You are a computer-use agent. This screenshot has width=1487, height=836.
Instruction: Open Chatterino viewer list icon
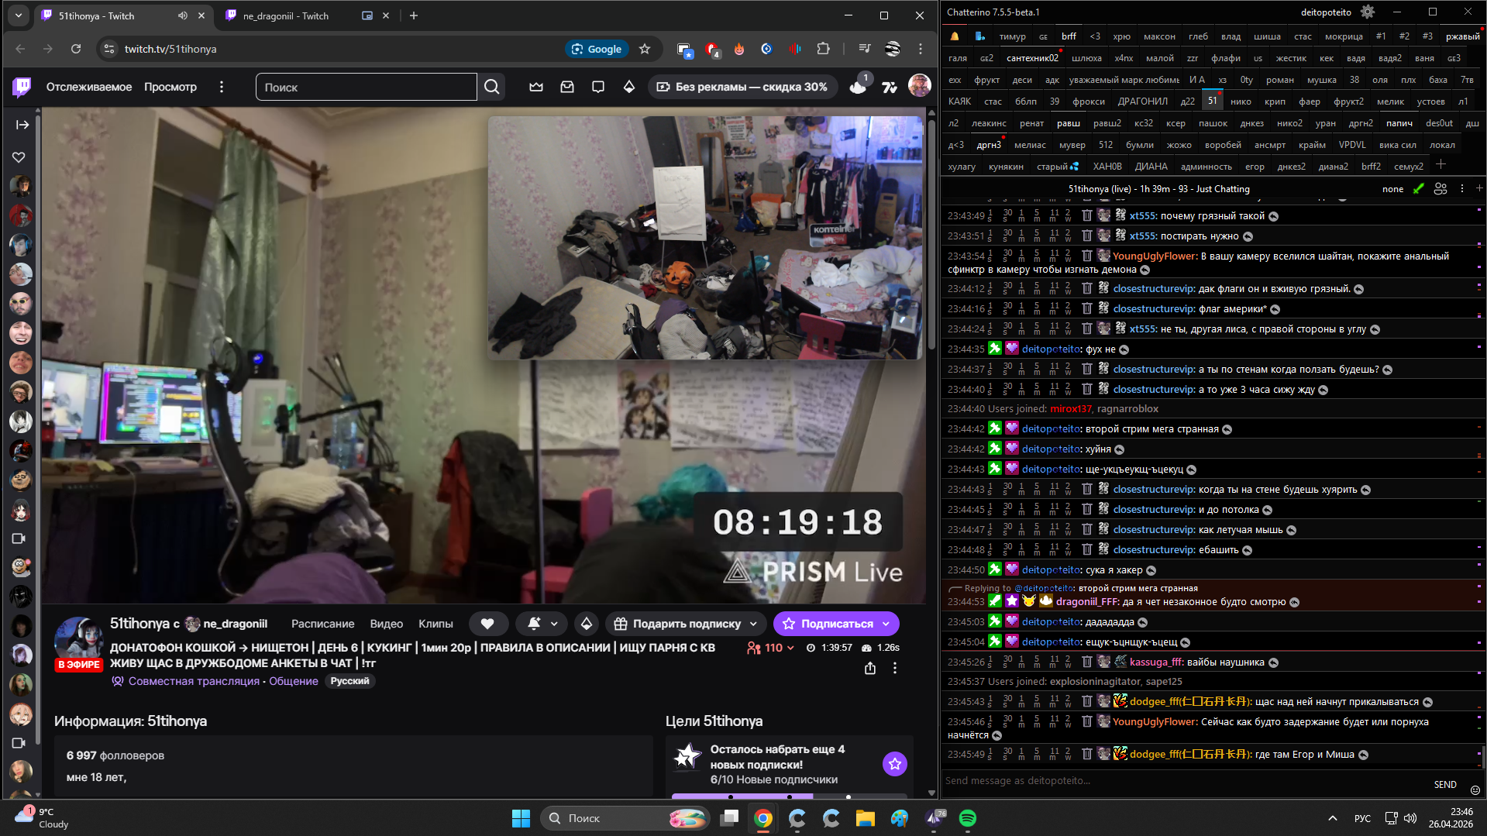1441,189
